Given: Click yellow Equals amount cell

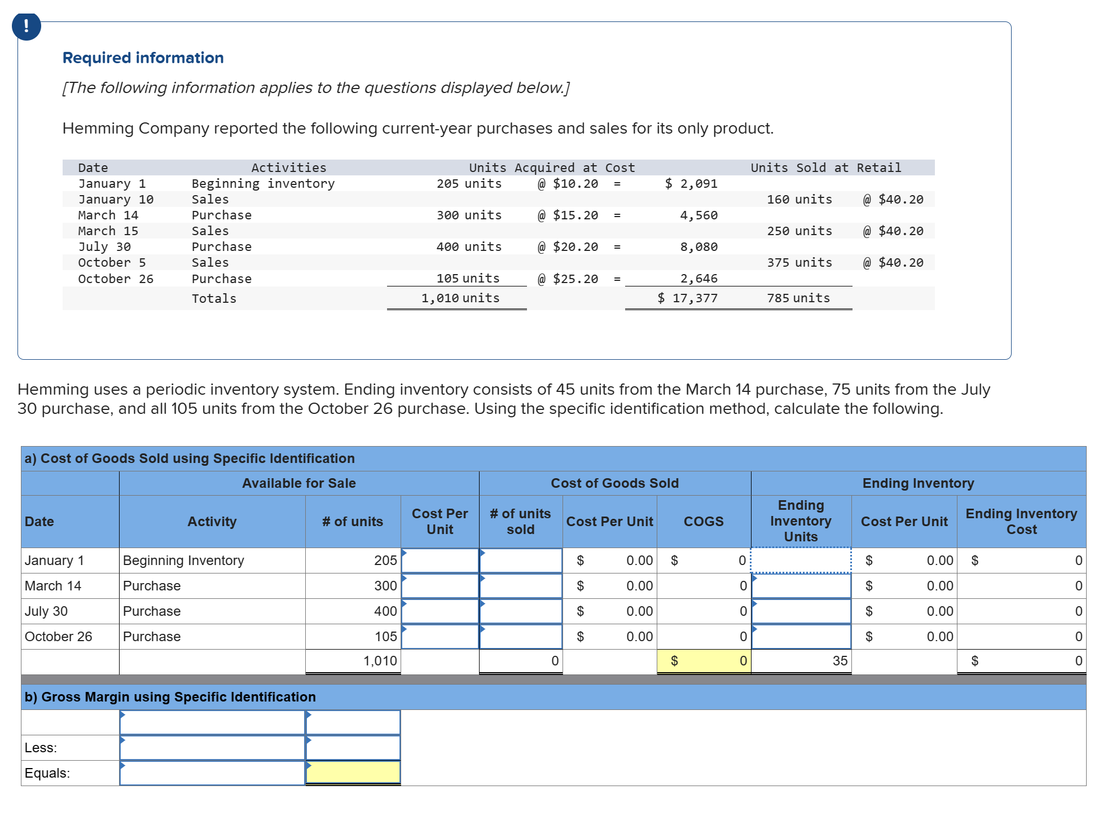Looking at the screenshot, I should (353, 773).
